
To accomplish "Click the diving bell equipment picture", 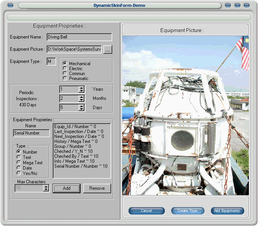I will pos(185,115).
